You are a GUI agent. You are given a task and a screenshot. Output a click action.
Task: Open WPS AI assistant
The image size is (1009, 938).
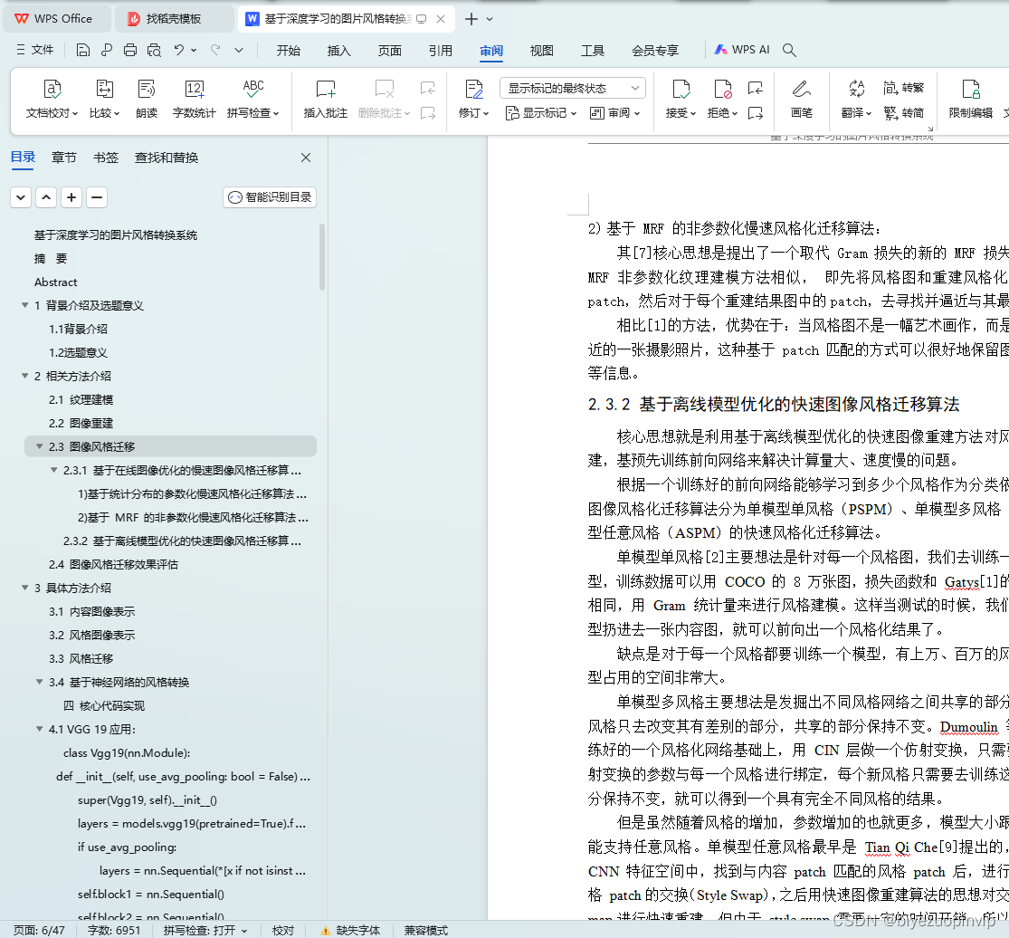742,50
